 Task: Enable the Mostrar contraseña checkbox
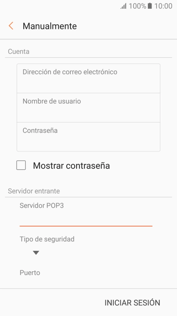(21, 165)
